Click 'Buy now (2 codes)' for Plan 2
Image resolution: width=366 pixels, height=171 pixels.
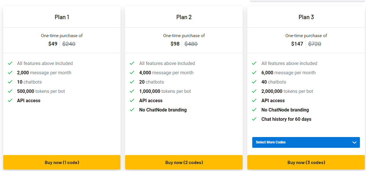(x=184, y=162)
